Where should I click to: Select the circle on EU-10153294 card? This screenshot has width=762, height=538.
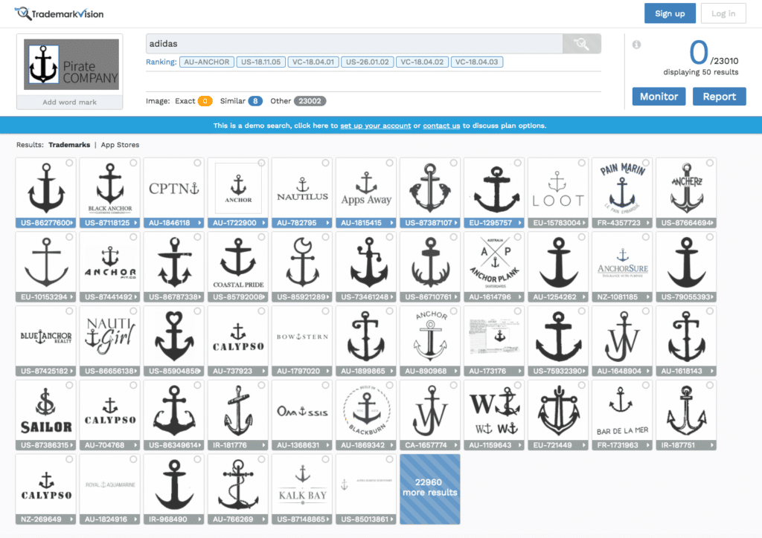69,237
